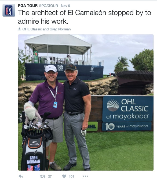This screenshot has height=180, width=157.
Task: Visit the @PGATOUR handle link
Action: (x=48, y=6)
